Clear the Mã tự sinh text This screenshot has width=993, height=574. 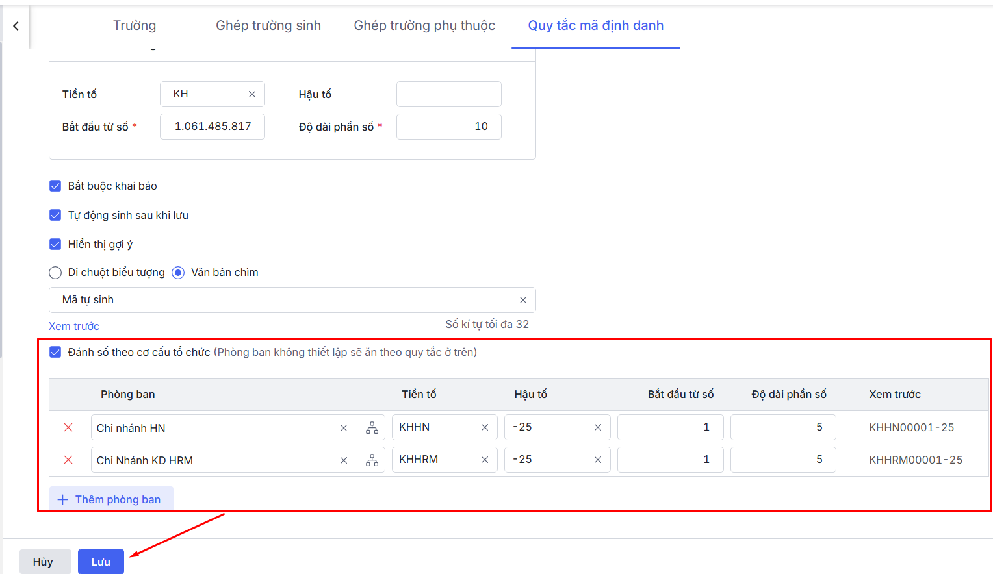pyautogui.click(x=522, y=300)
